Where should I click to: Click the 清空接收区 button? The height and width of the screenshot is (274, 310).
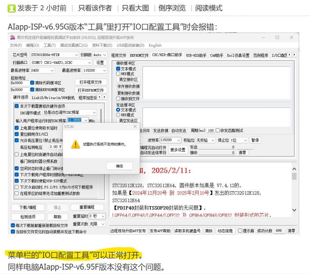click(x=128, y=79)
